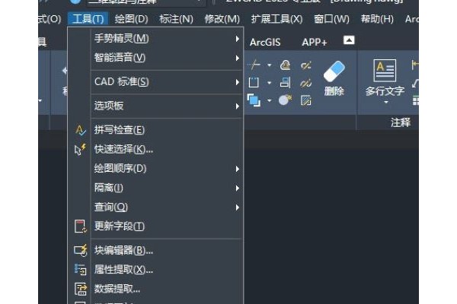Click the Join objects icon
The height and width of the screenshot is (304, 457).
click(305, 83)
